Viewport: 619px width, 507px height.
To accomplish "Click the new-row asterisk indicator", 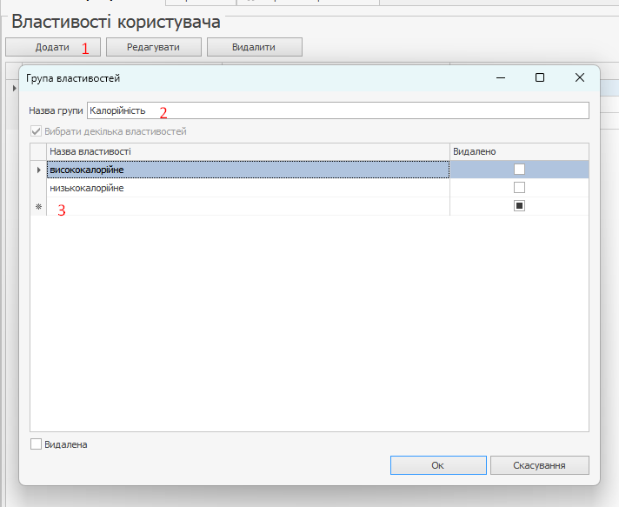I will click(x=38, y=207).
